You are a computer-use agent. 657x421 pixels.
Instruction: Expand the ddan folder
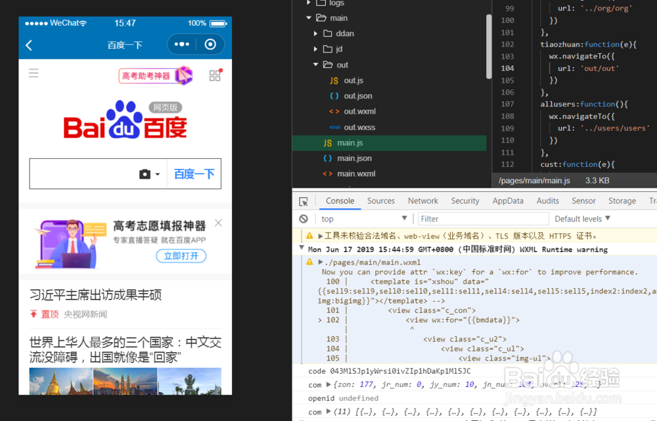[x=315, y=33]
